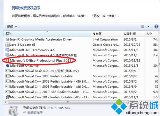Select Visual C++ 2010 x86 Redistributable
Screen dimensions: 160x116
tap(50, 92)
